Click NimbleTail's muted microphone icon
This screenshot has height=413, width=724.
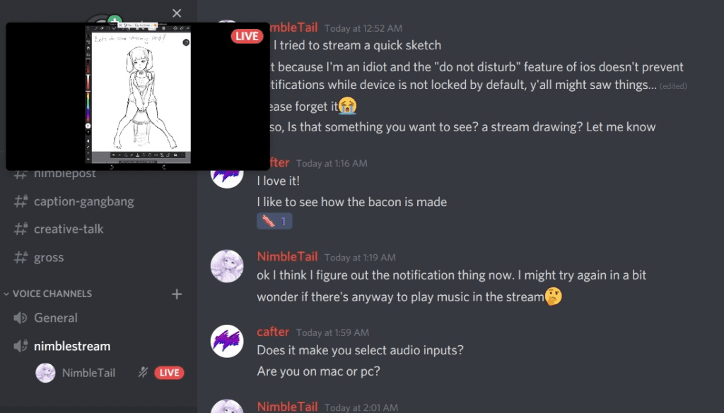143,373
